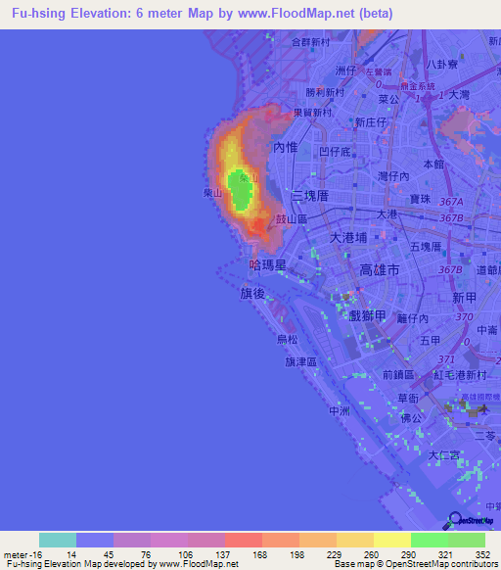Click the map title 'Fu-hsing Elevation: 6 meter Map'

(113, 14)
